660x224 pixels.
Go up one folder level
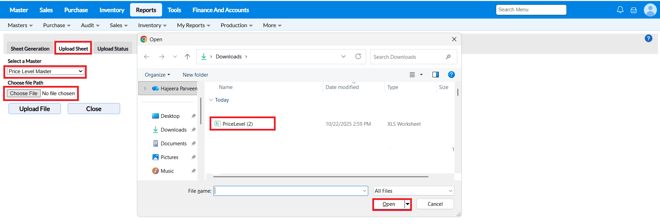[x=187, y=57]
